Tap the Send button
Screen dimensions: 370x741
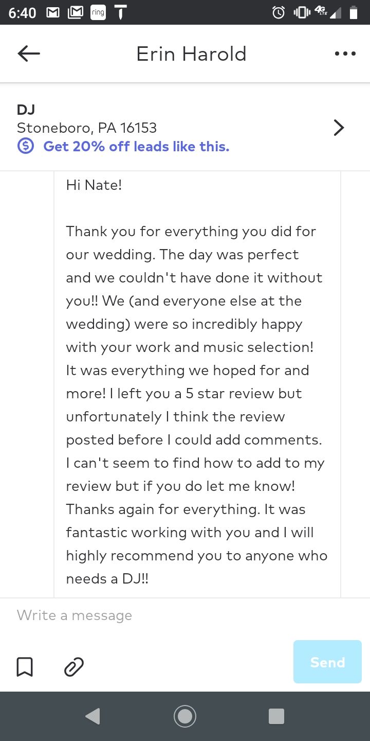coord(327,662)
